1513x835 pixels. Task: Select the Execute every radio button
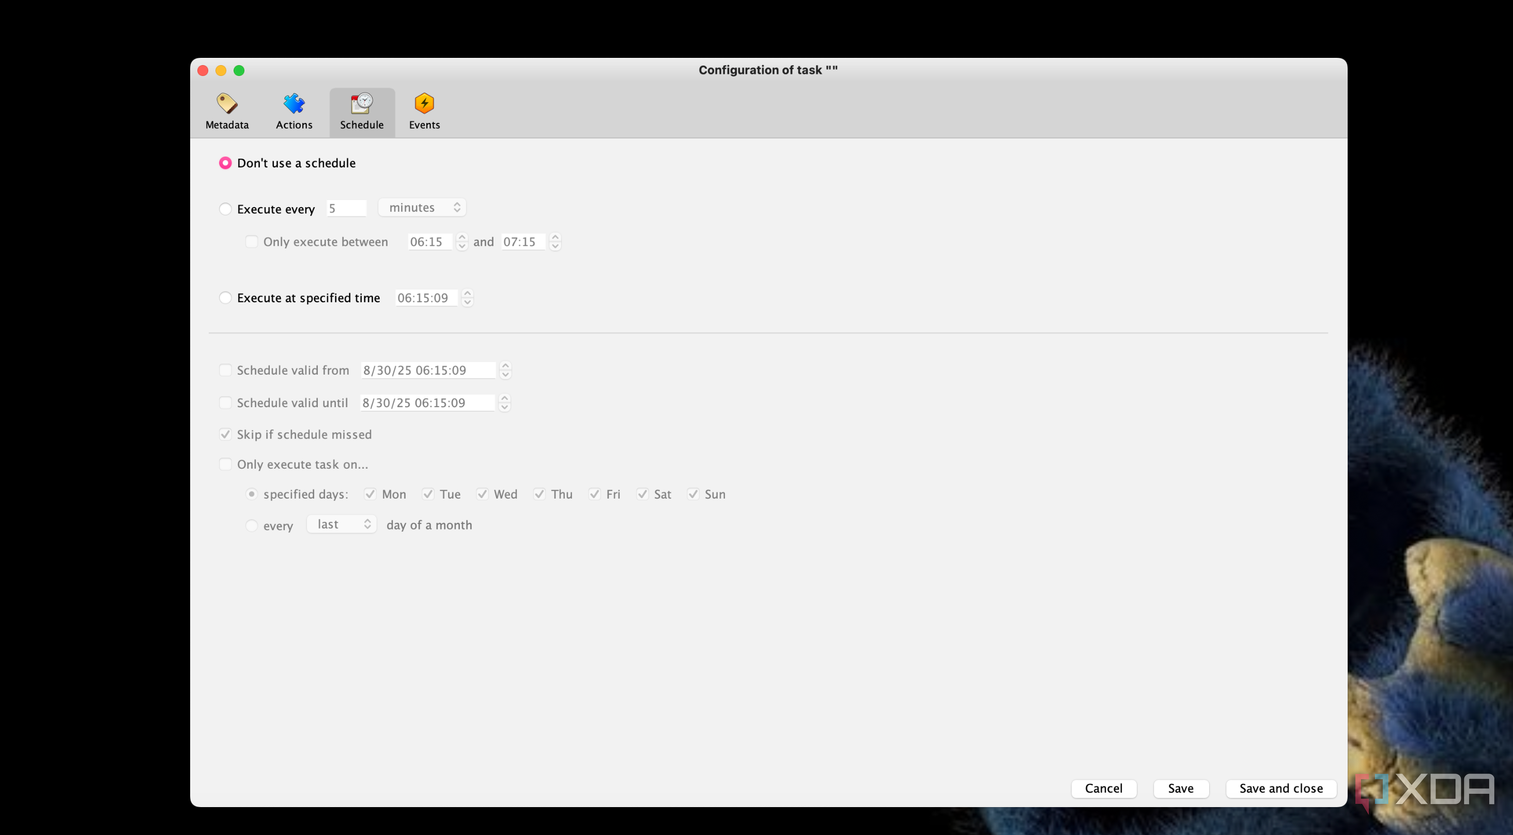point(225,209)
